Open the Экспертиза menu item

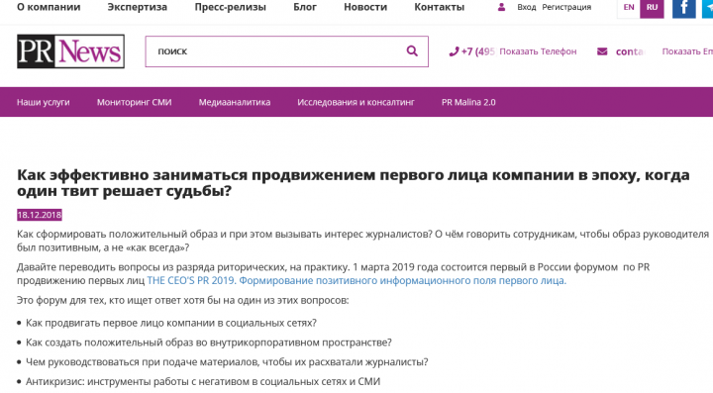(x=138, y=7)
